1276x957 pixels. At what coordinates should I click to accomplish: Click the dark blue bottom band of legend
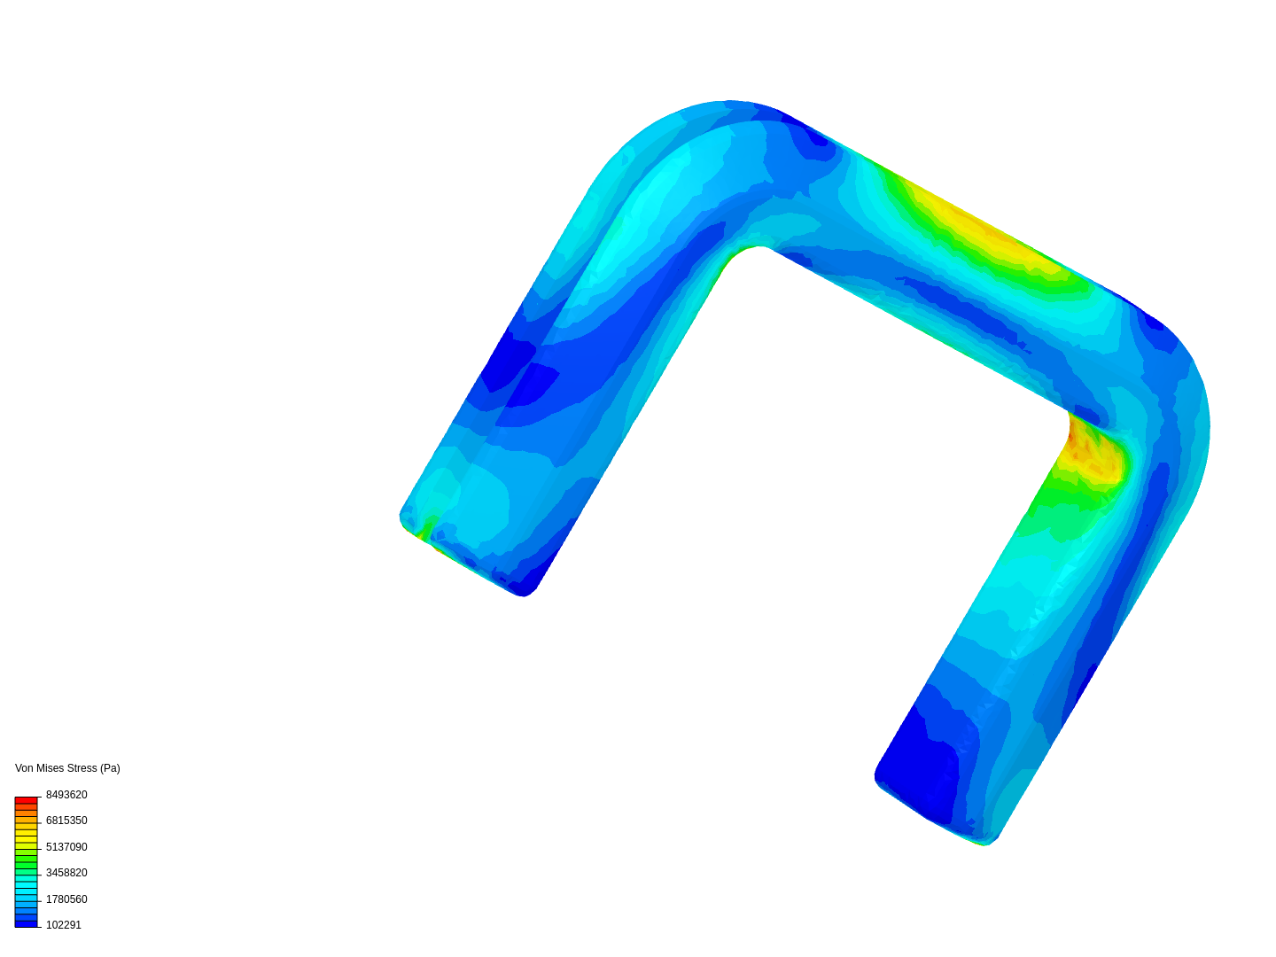26,923
